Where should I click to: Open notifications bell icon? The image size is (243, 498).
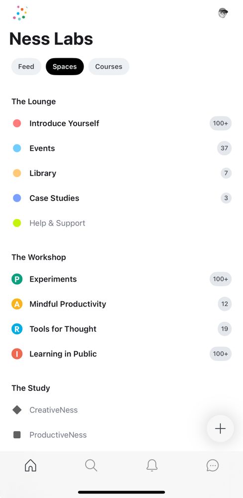[x=152, y=466]
